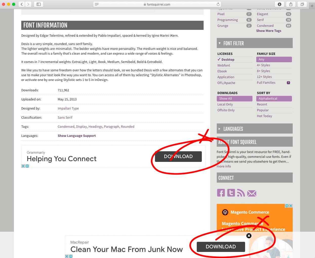Screen dimensions: 315x258
Task: Click the Grammarly ad Download button
Action: [178, 156]
